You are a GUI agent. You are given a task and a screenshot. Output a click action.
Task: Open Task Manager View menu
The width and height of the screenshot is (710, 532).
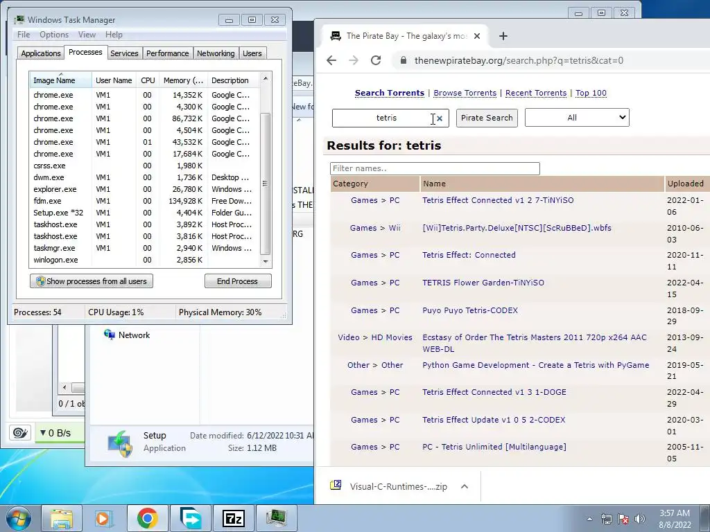(87, 35)
